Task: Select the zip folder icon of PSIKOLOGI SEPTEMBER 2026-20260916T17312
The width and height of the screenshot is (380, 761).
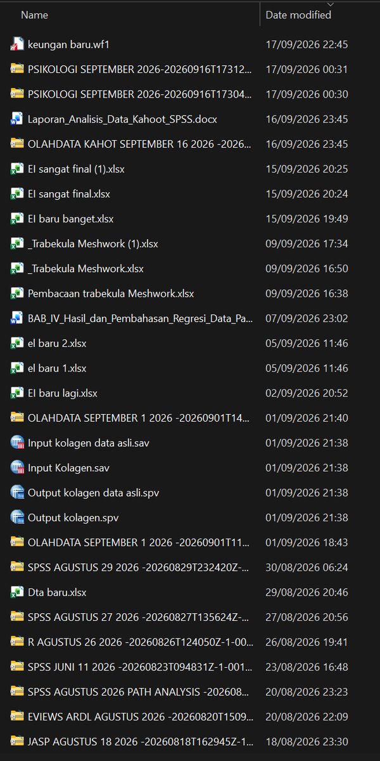Action: tap(17, 69)
